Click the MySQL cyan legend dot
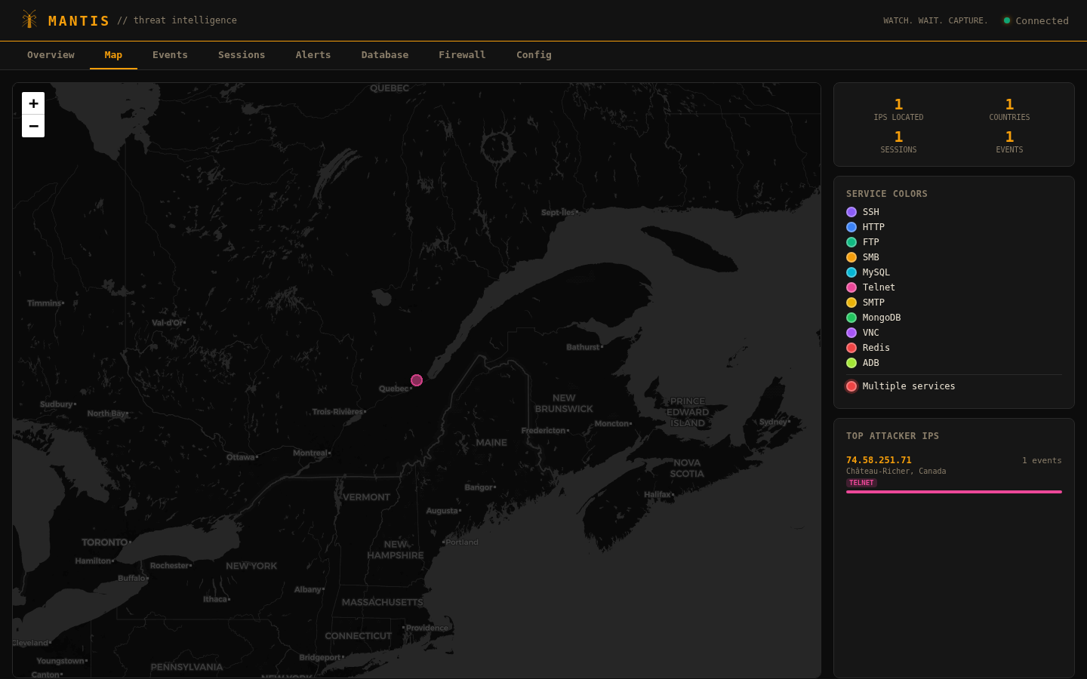 coord(851,272)
